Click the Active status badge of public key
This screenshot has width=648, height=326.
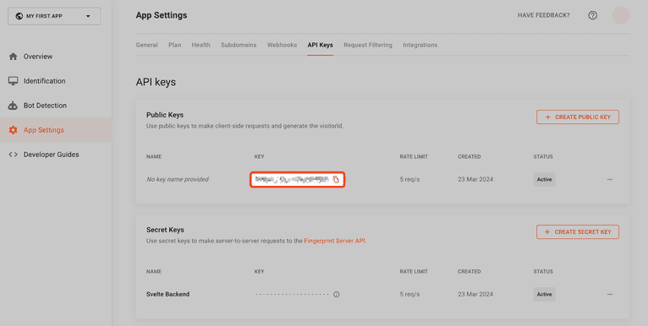pos(544,180)
